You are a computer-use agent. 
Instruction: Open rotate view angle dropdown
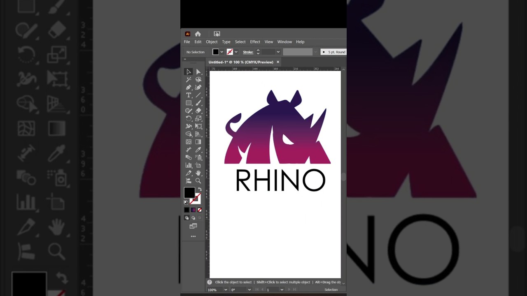[x=249, y=290]
